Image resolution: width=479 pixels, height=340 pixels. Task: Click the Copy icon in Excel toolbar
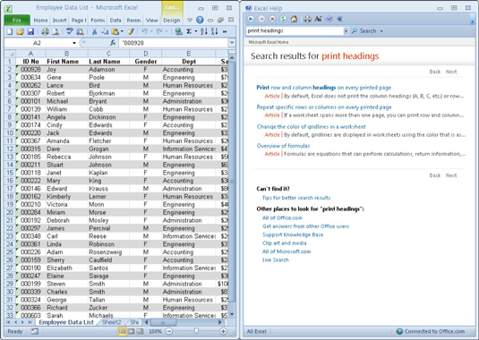(x=105, y=31)
